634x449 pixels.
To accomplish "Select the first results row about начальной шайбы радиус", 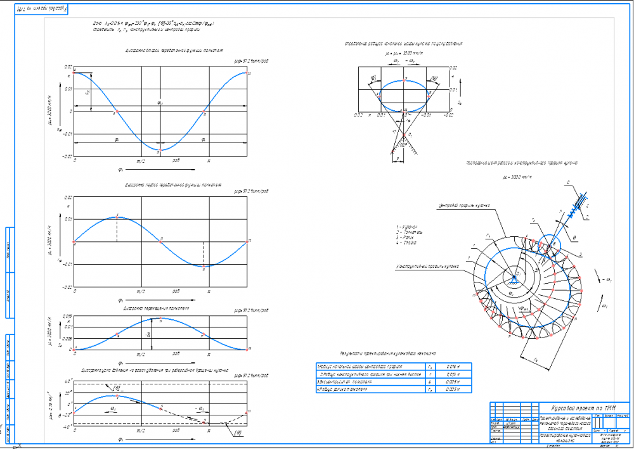I will pyautogui.click(x=394, y=367).
